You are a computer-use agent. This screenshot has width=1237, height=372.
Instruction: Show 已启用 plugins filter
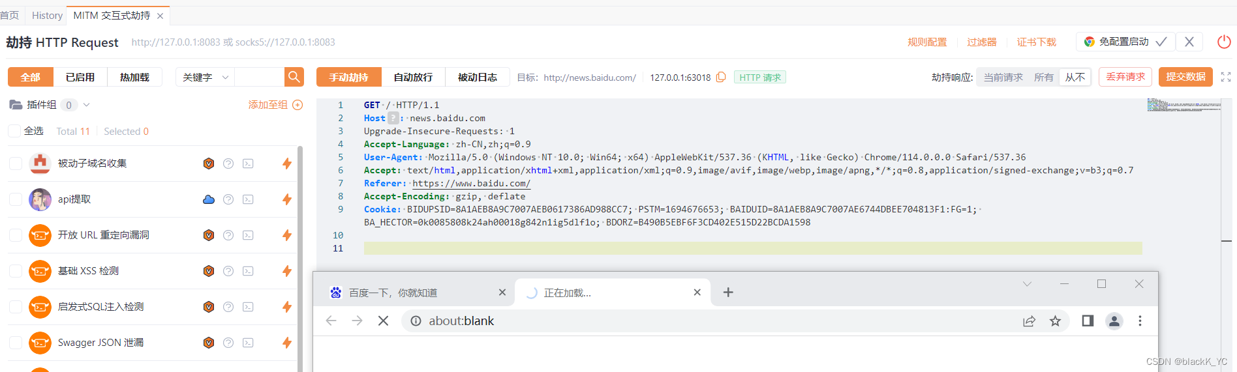point(80,77)
